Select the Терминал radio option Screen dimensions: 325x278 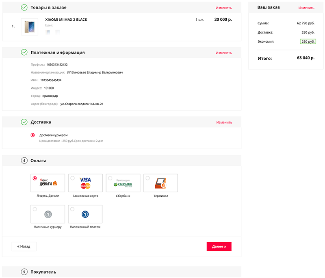147,178
